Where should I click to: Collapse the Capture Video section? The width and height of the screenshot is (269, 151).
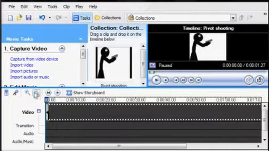pyautogui.click(x=62, y=49)
